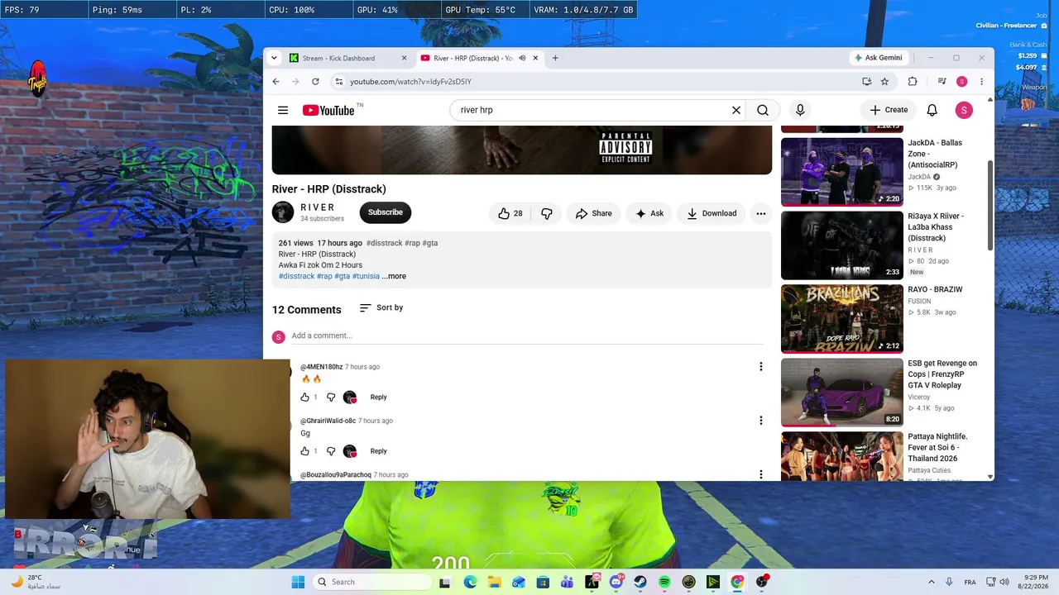This screenshot has height=595, width=1059.
Task: Open a new Chrome tab
Action: [555, 58]
